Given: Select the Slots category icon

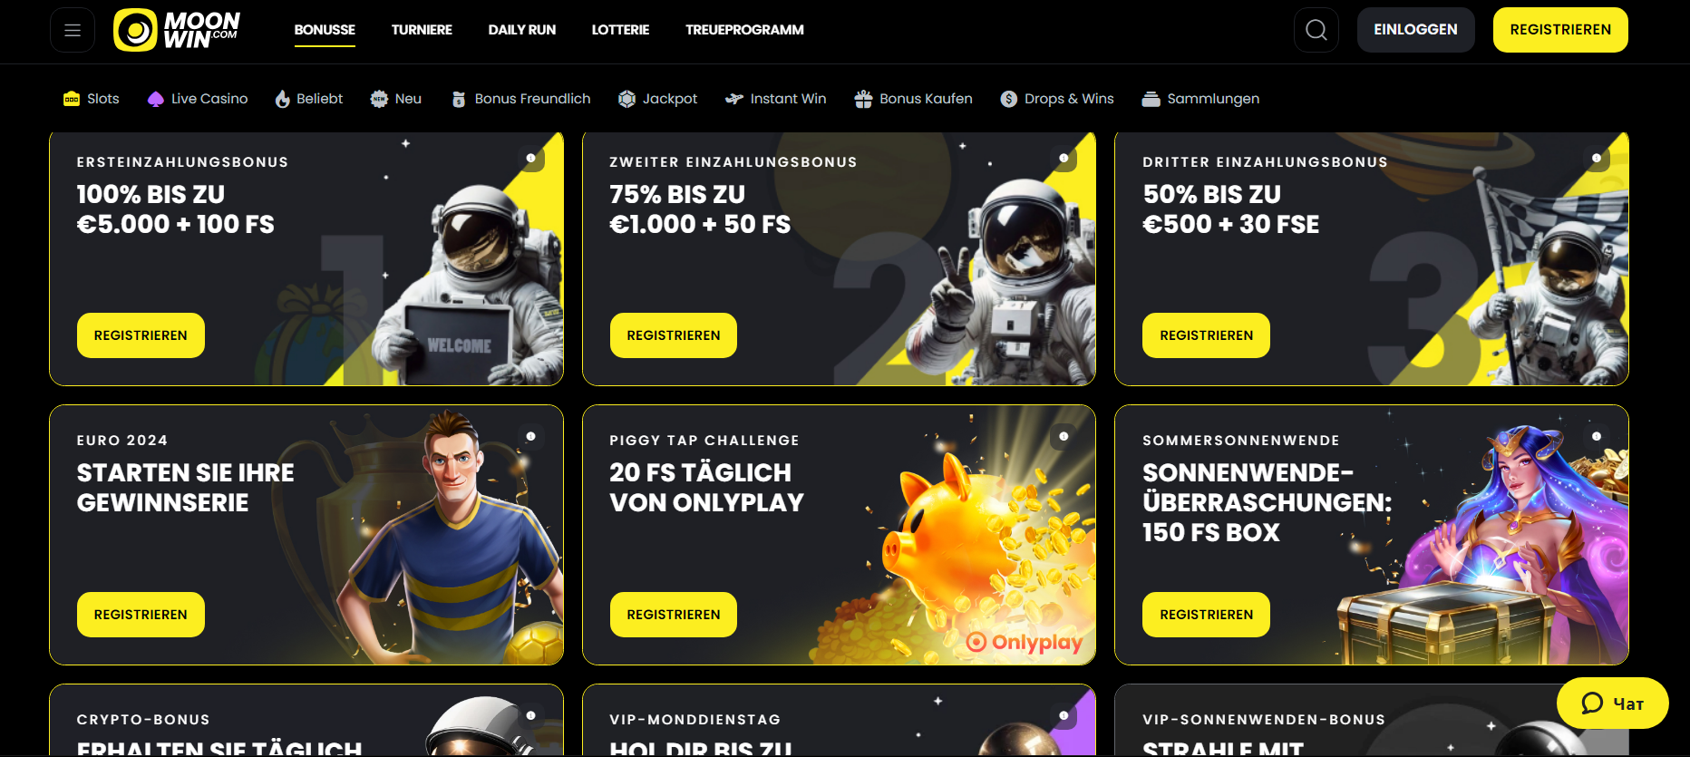Looking at the screenshot, I should click(x=72, y=99).
